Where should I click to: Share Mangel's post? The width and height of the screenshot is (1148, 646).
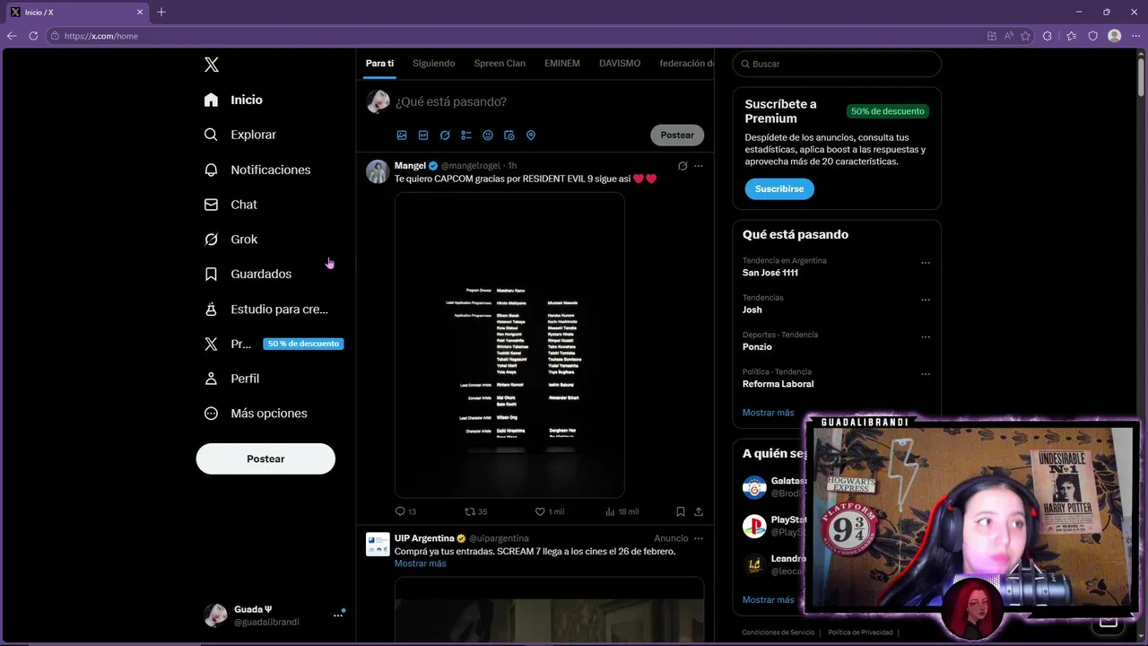click(x=699, y=511)
